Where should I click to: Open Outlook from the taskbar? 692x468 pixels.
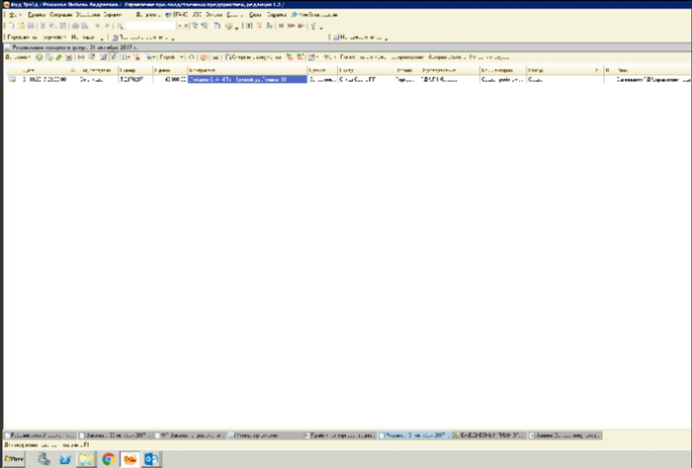tap(152, 459)
